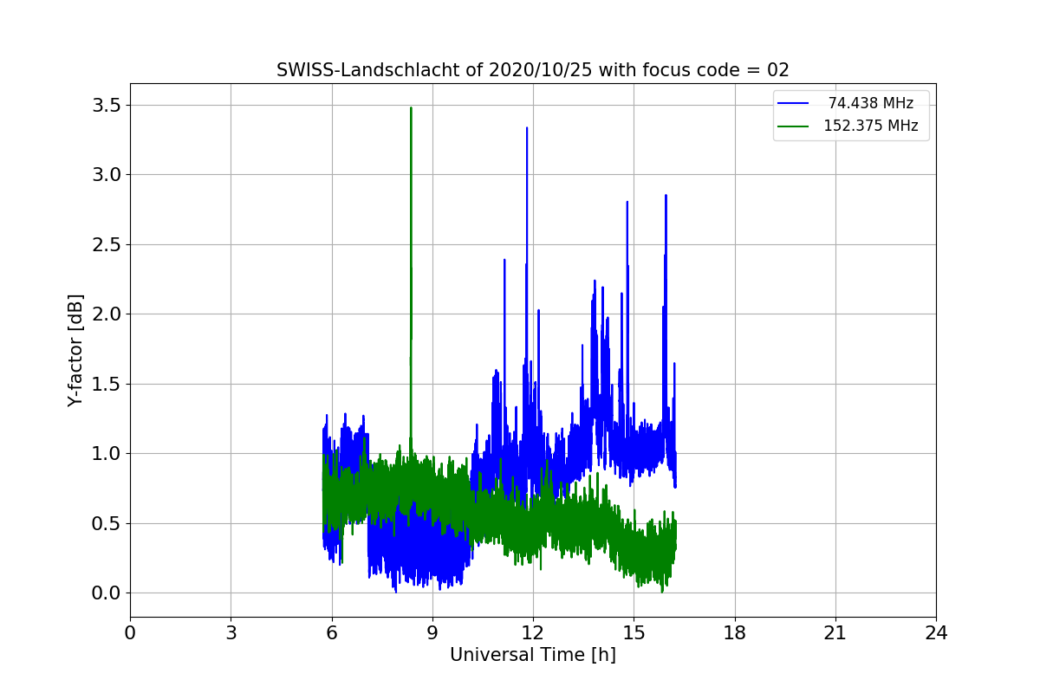Click the plot title SWISS-Landschlacht of 2020/10/25
Screen dimensions: 1040x693
pyautogui.click(x=532, y=70)
